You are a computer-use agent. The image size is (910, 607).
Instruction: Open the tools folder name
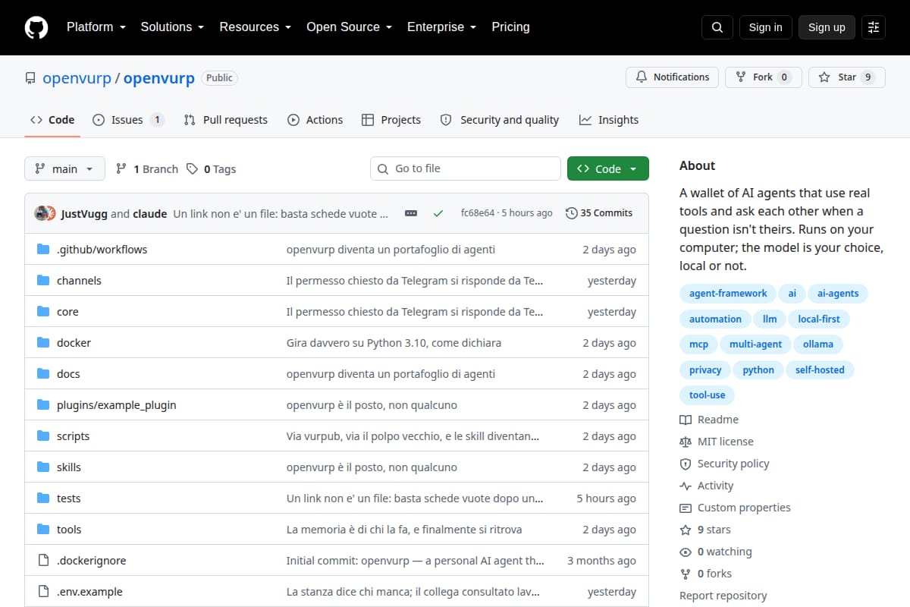tap(69, 529)
